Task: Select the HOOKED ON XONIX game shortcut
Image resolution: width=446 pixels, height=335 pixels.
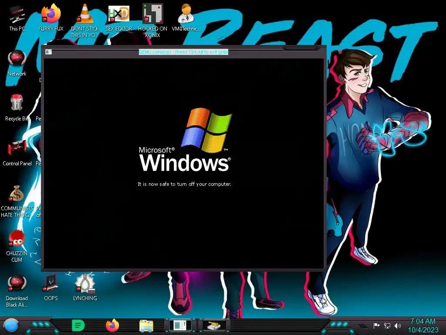Action: coord(153,21)
